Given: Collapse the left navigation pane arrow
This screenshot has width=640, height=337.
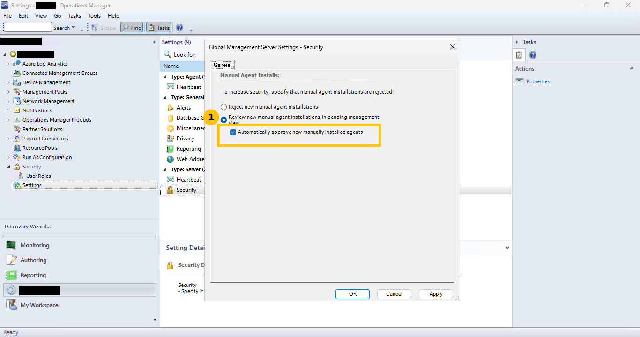Looking at the screenshot, I should point(154,42).
